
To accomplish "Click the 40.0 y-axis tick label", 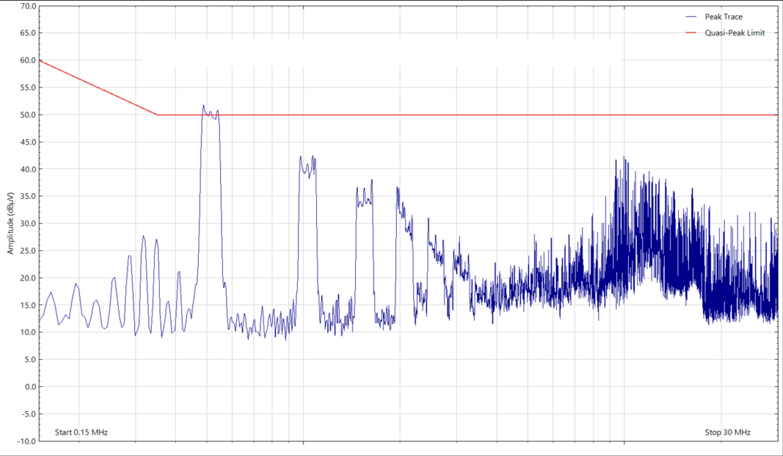I will [x=28, y=169].
